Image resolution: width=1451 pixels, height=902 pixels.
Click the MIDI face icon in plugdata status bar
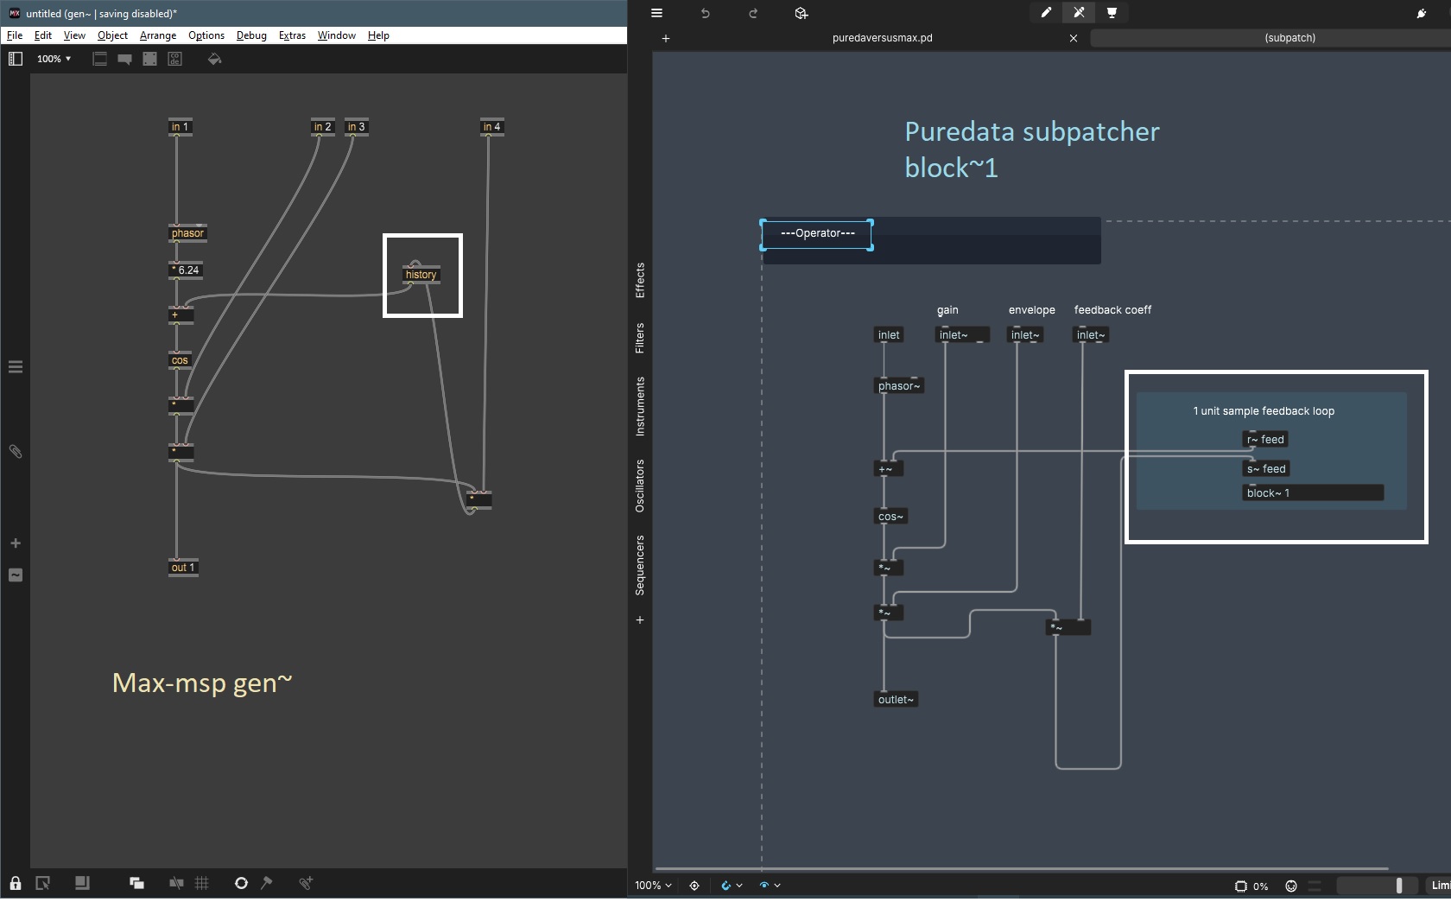coord(1291,886)
